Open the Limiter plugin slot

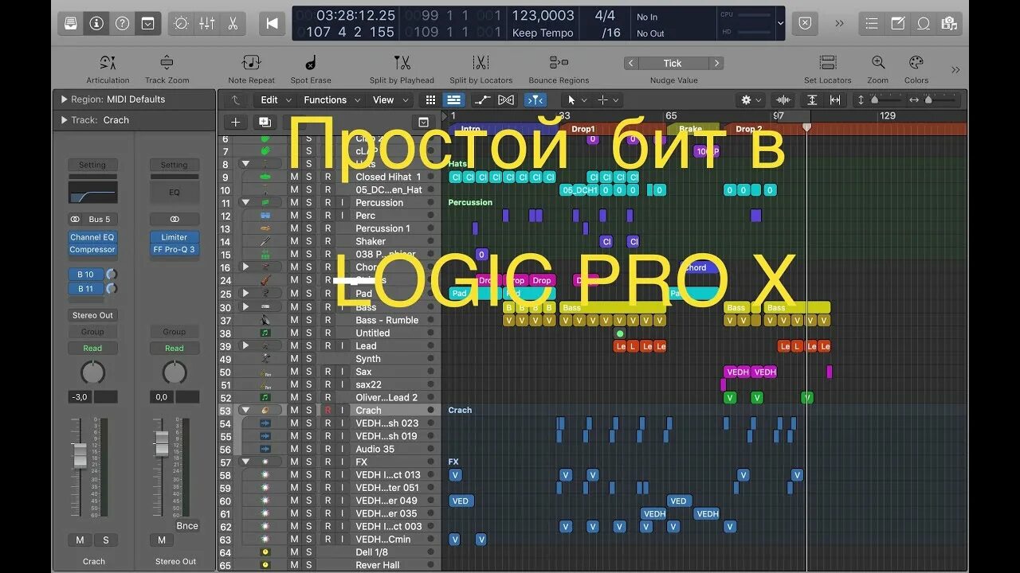coord(175,237)
